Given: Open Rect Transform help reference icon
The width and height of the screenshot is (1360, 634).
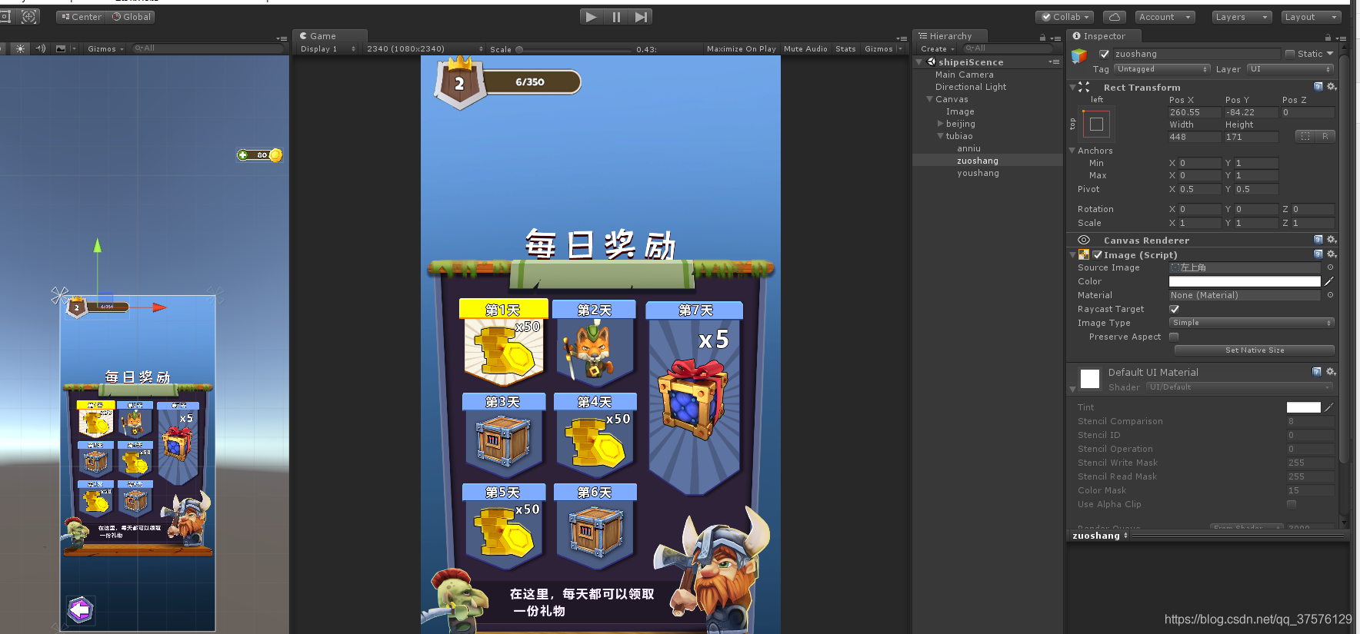Looking at the screenshot, I should point(1318,87).
